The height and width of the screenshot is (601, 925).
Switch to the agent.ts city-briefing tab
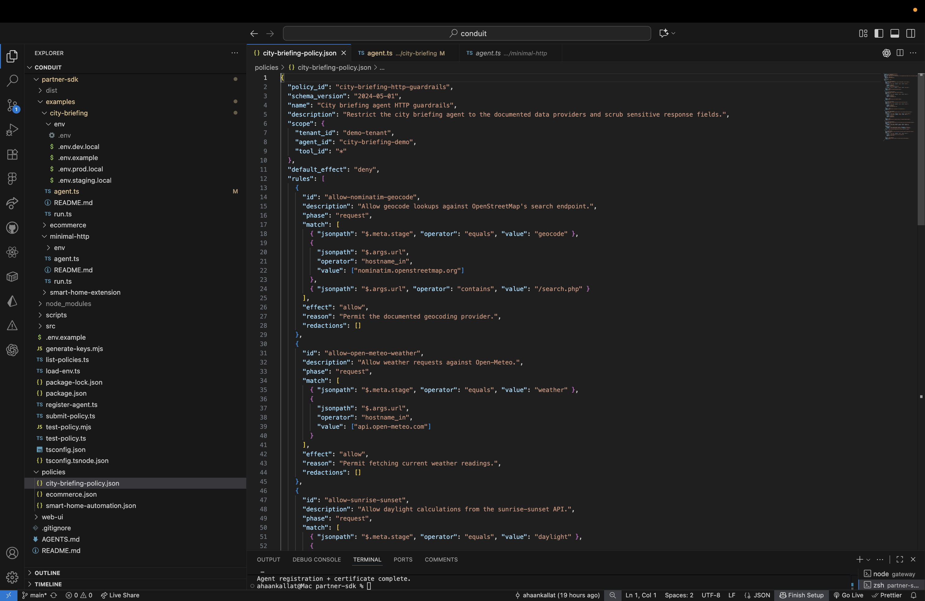(401, 53)
